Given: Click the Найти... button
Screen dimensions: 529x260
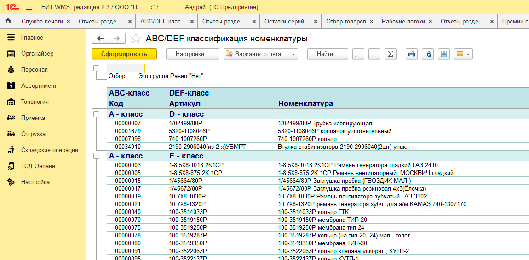Looking at the screenshot, I should click(x=328, y=54).
